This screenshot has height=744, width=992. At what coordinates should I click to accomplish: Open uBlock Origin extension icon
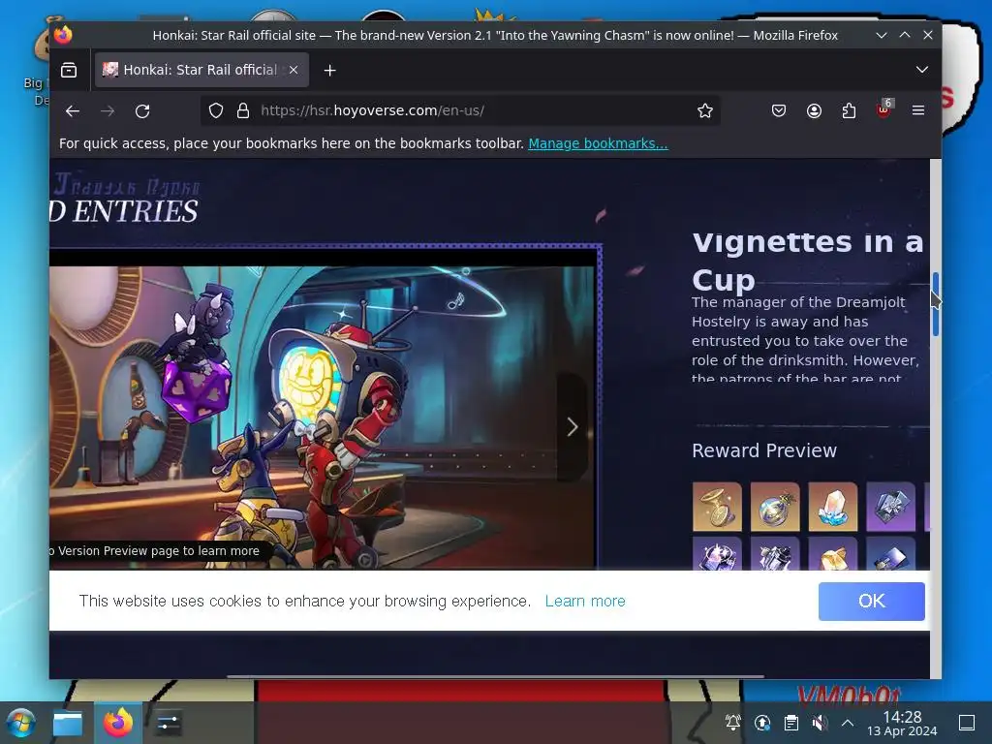coord(883,110)
